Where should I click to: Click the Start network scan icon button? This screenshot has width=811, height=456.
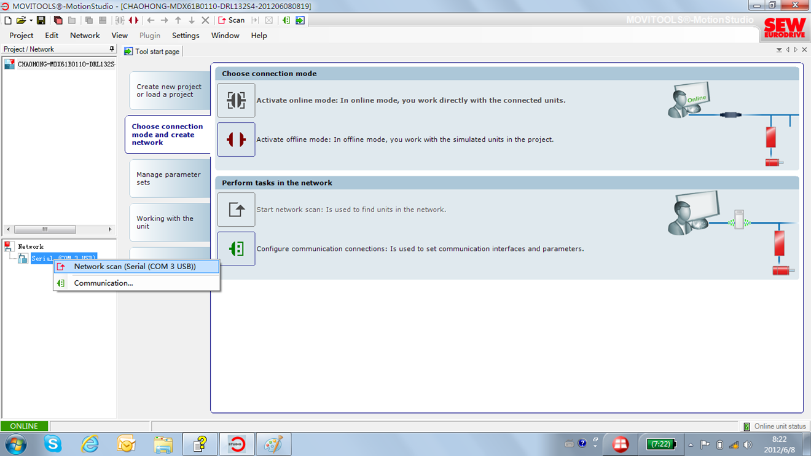coord(236,210)
